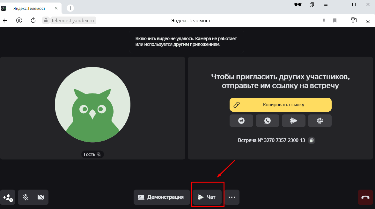
Task: Close the Яндекс.Телемост tab
Action: click(56, 8)
